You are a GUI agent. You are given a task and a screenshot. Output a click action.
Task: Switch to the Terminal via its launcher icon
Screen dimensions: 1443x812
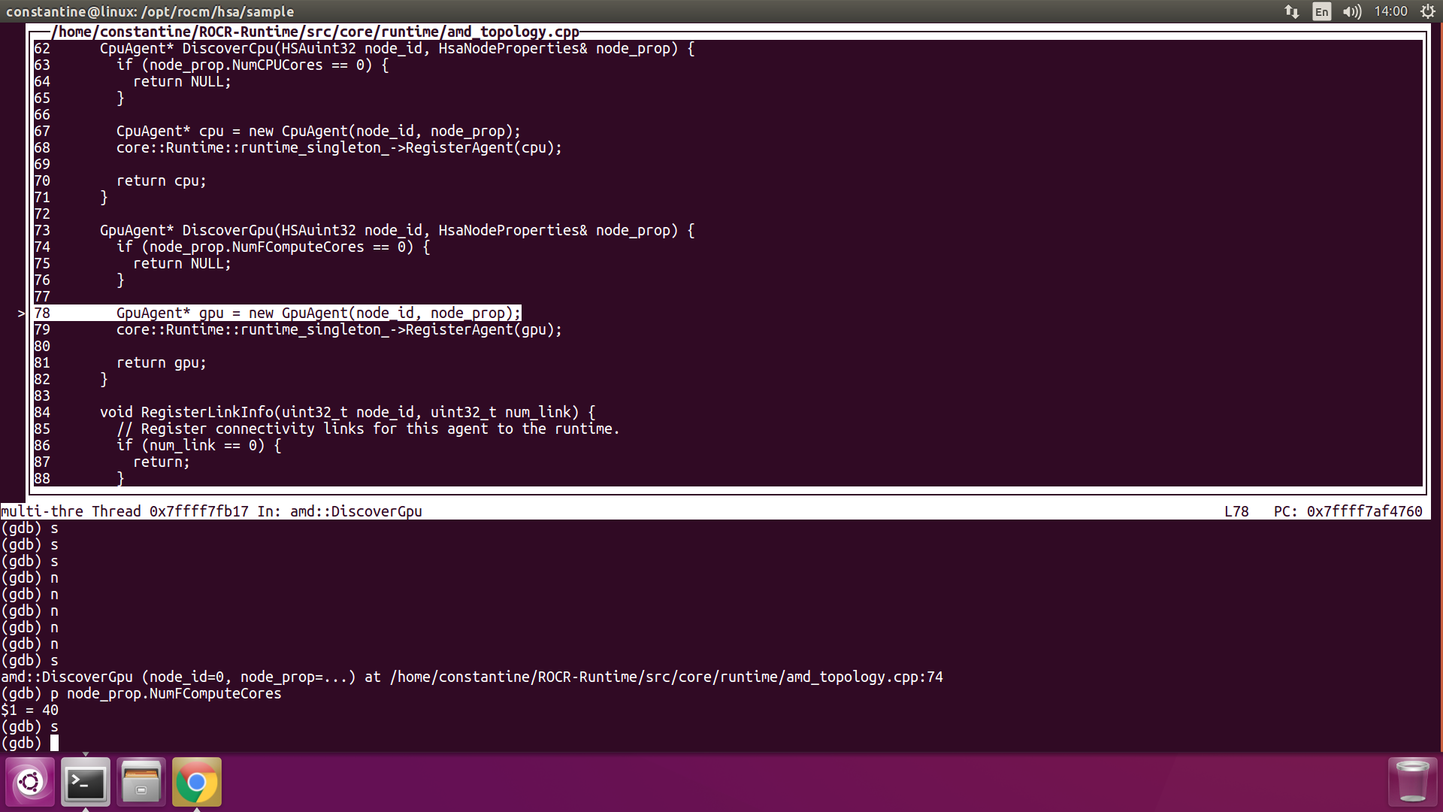click(85, 781)
